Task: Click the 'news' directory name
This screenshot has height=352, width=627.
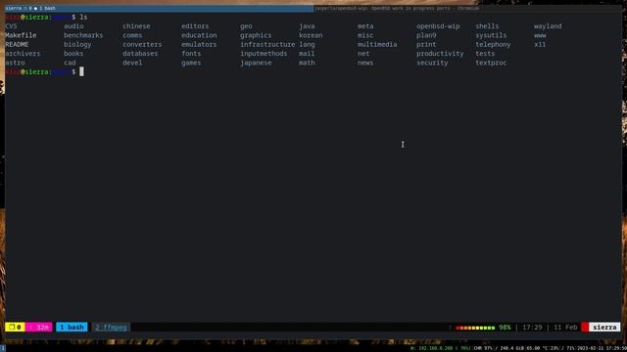Action: pos(365,63)
